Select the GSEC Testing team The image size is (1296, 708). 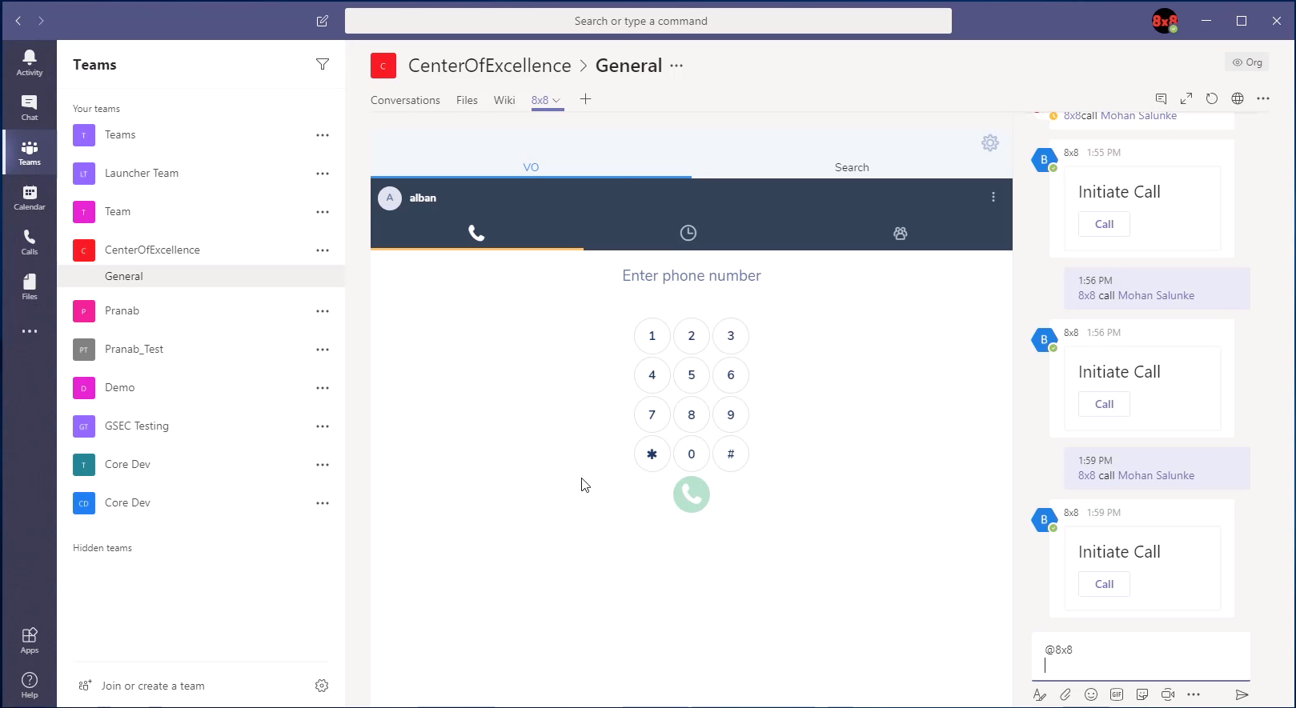[x=201, y=426]
